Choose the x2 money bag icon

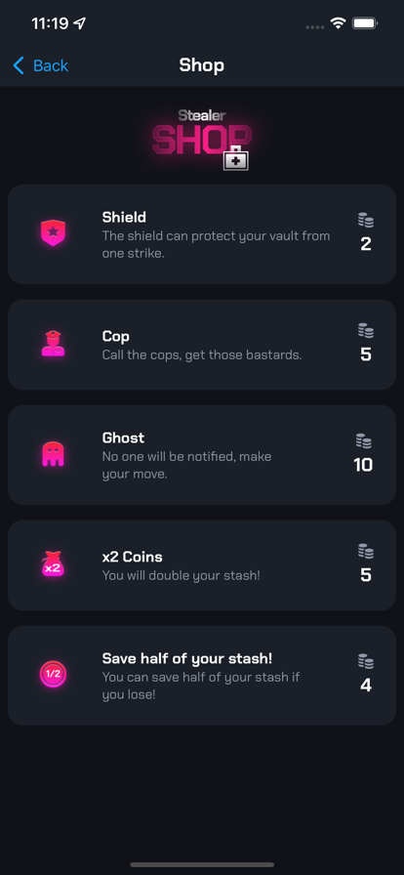pyautogui.click(x=53, y=563)
